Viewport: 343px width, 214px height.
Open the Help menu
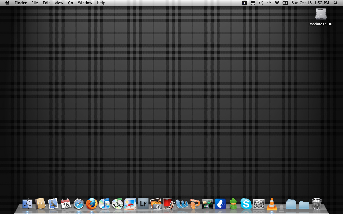point(101,3)
